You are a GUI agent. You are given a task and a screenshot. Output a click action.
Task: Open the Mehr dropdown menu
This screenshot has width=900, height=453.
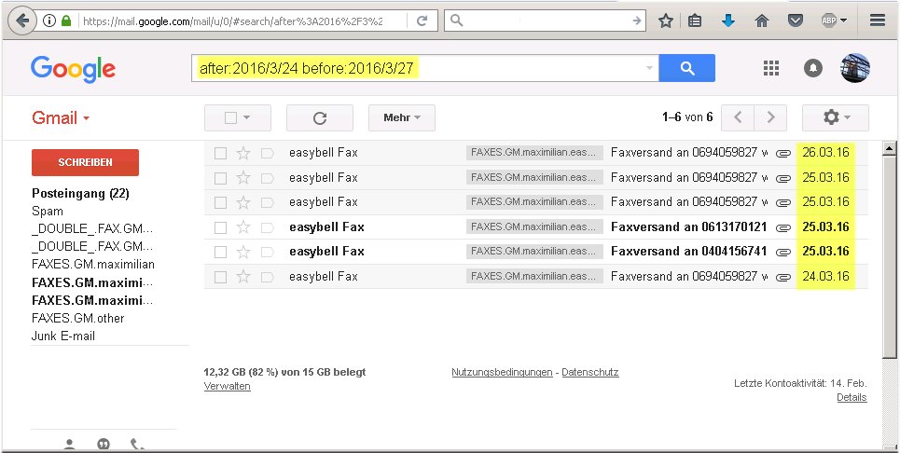pyautogui.click(x=402, y=117)
